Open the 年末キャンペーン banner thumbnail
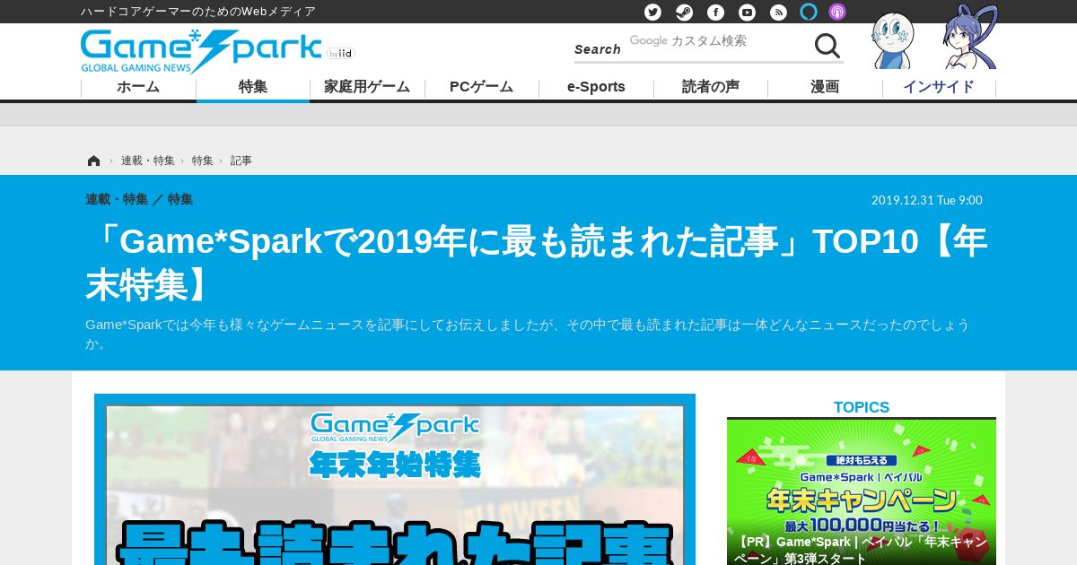The height and width of the screenshot is (565, 1077). (x=862, y=492)
